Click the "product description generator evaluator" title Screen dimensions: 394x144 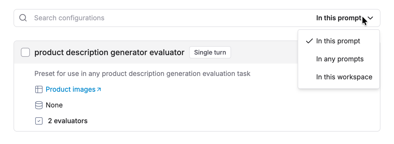[x=109, y=52]
